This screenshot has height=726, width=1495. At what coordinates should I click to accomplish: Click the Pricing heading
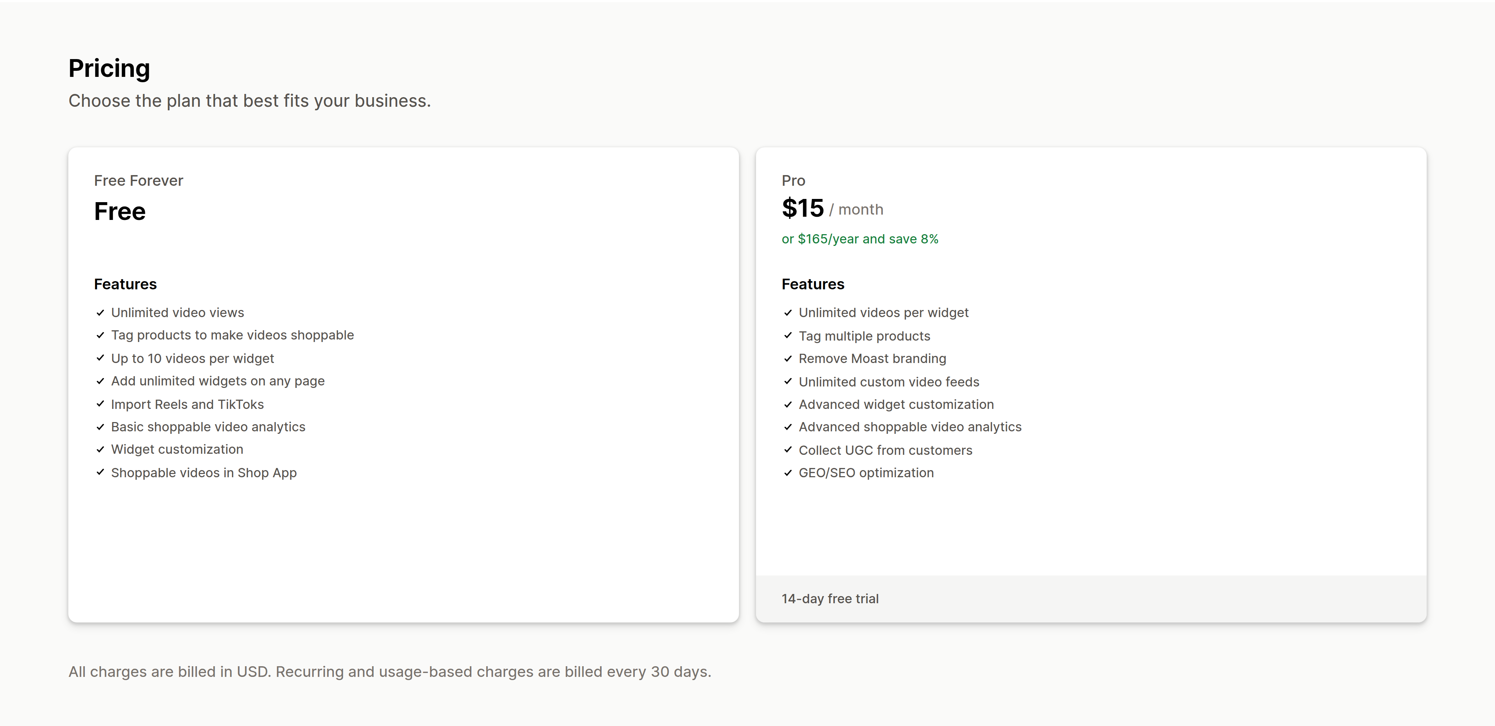109,68
